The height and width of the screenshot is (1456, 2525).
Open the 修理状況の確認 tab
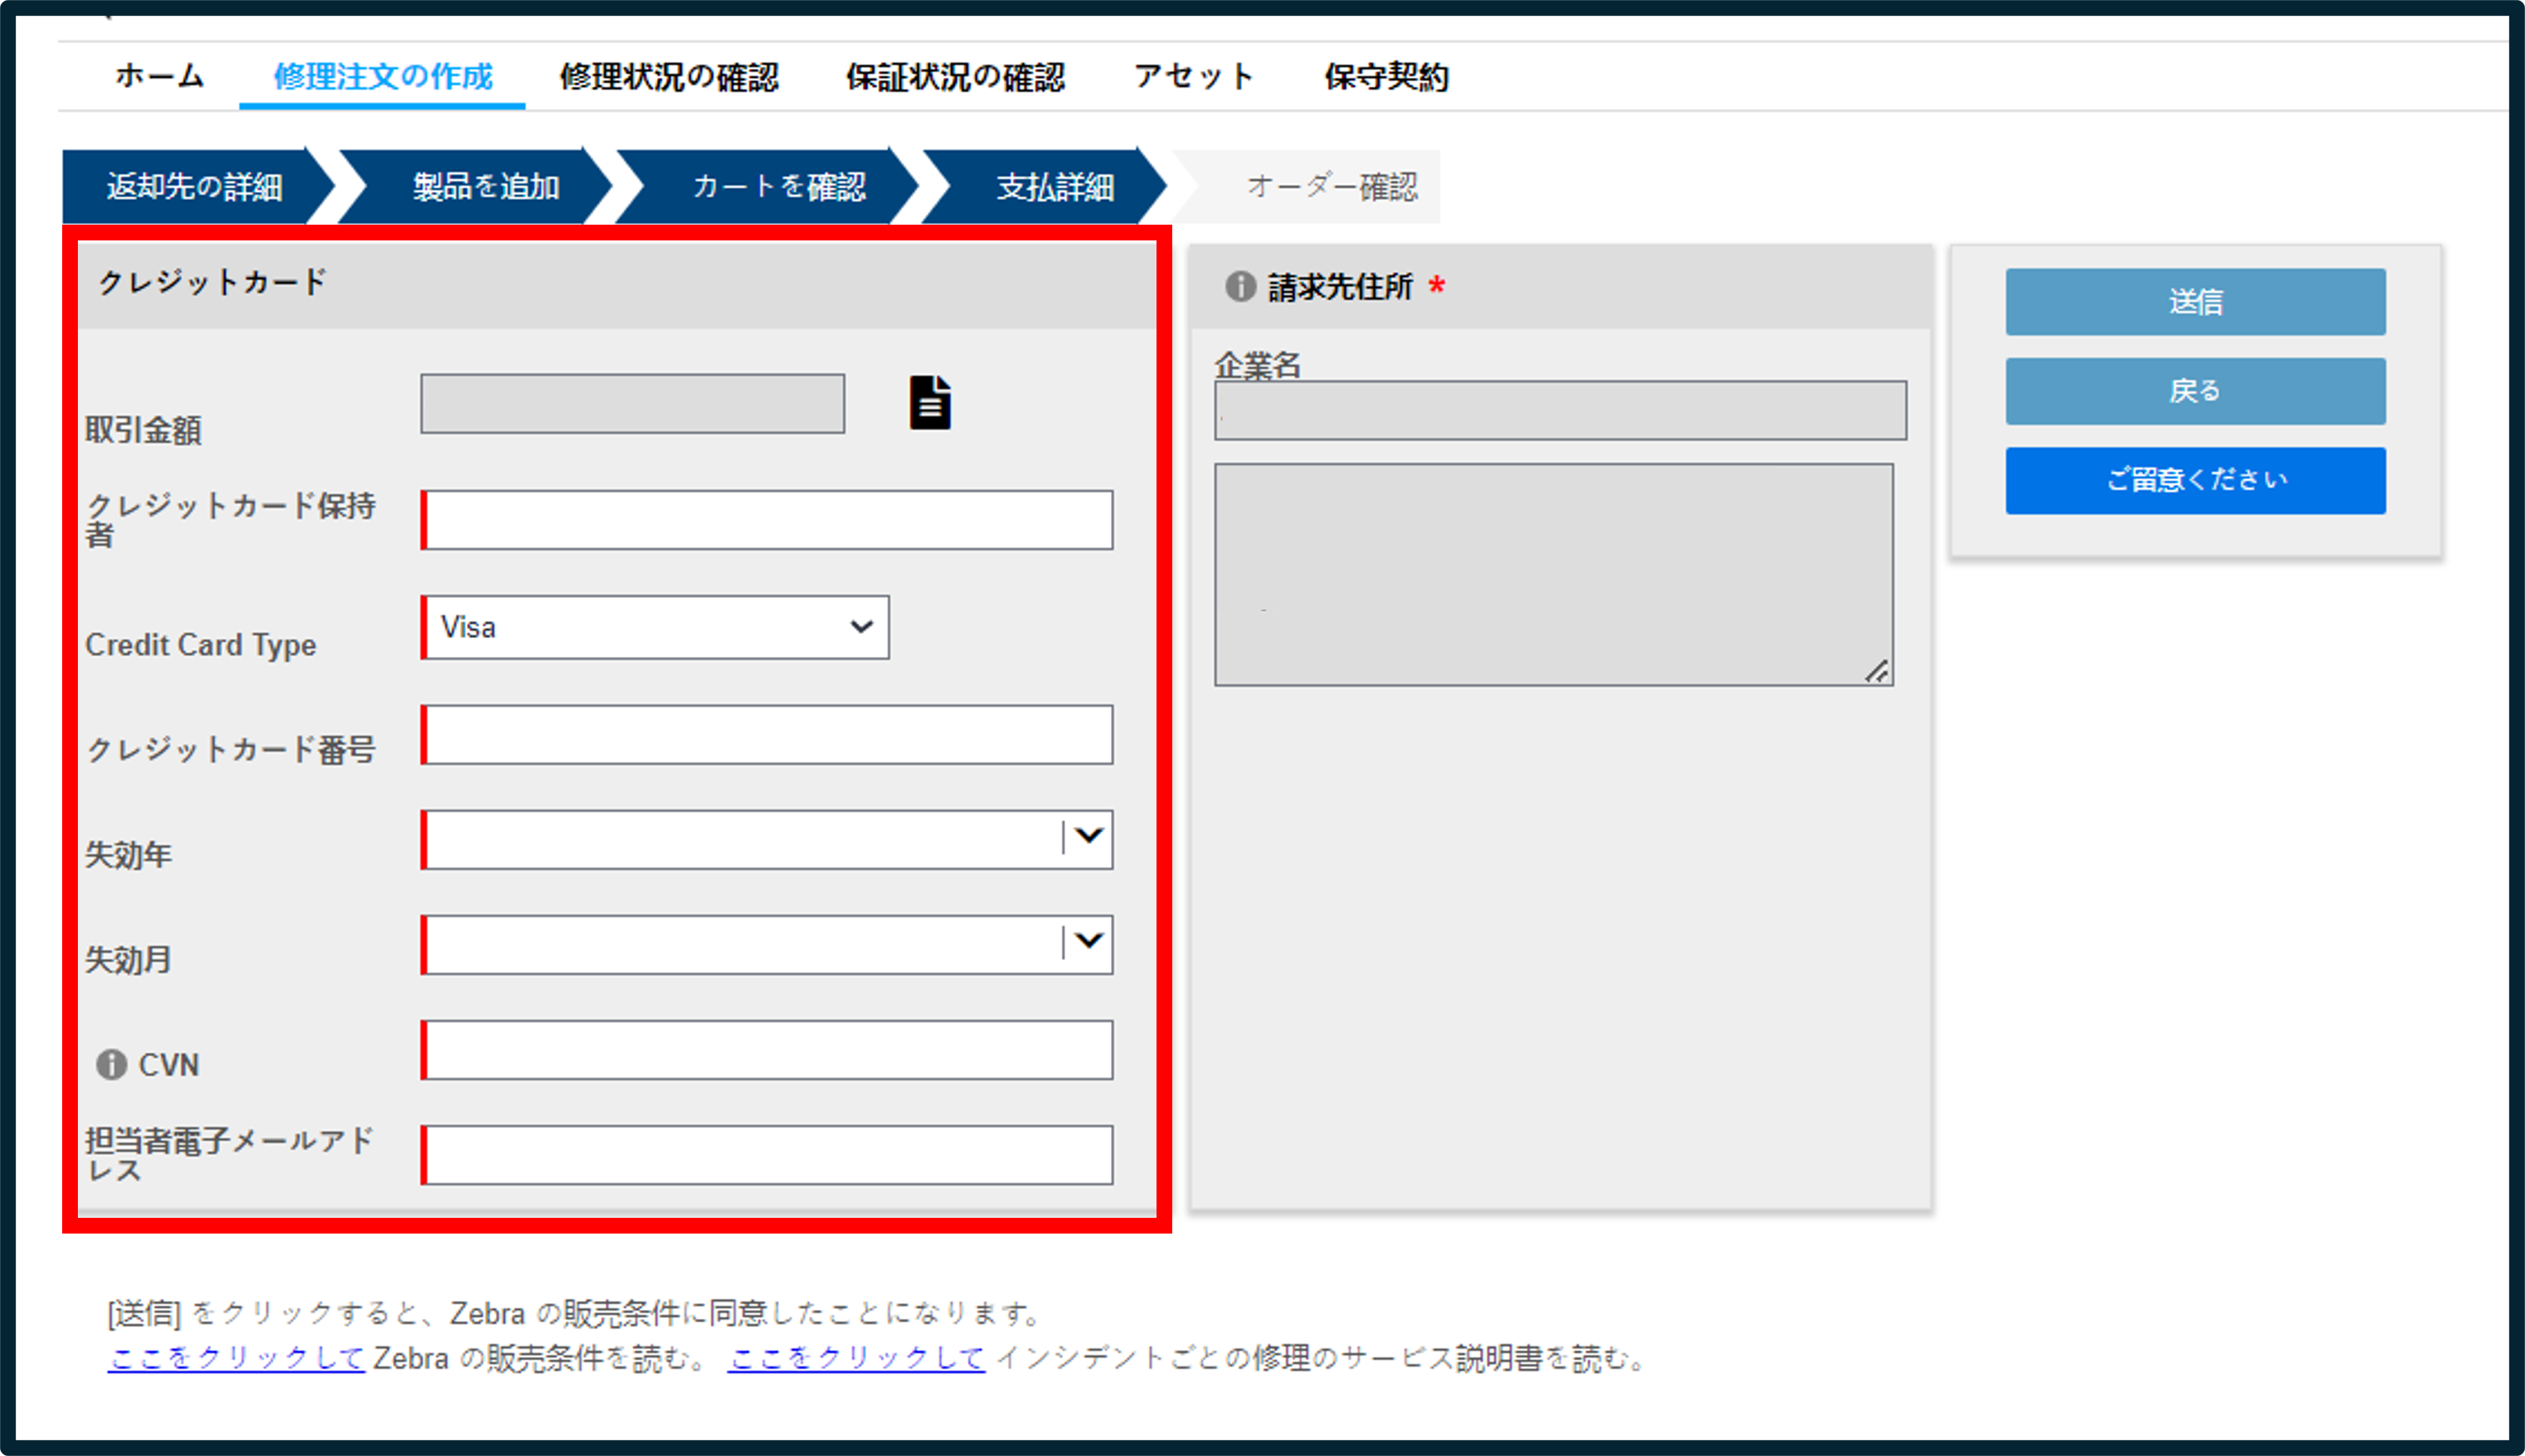click(x=669, y=77)
